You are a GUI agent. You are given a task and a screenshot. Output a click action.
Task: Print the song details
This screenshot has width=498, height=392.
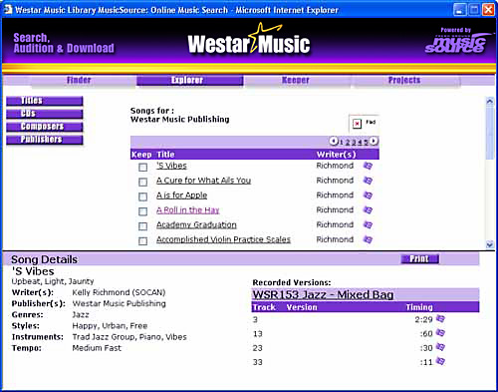[419, 258]
